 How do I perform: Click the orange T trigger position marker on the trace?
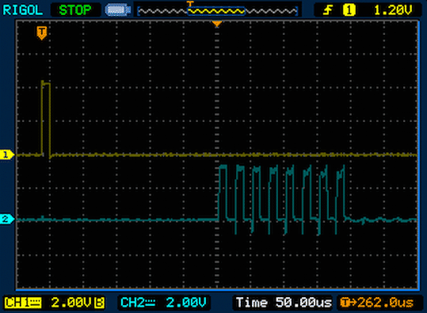coord(42,33)
